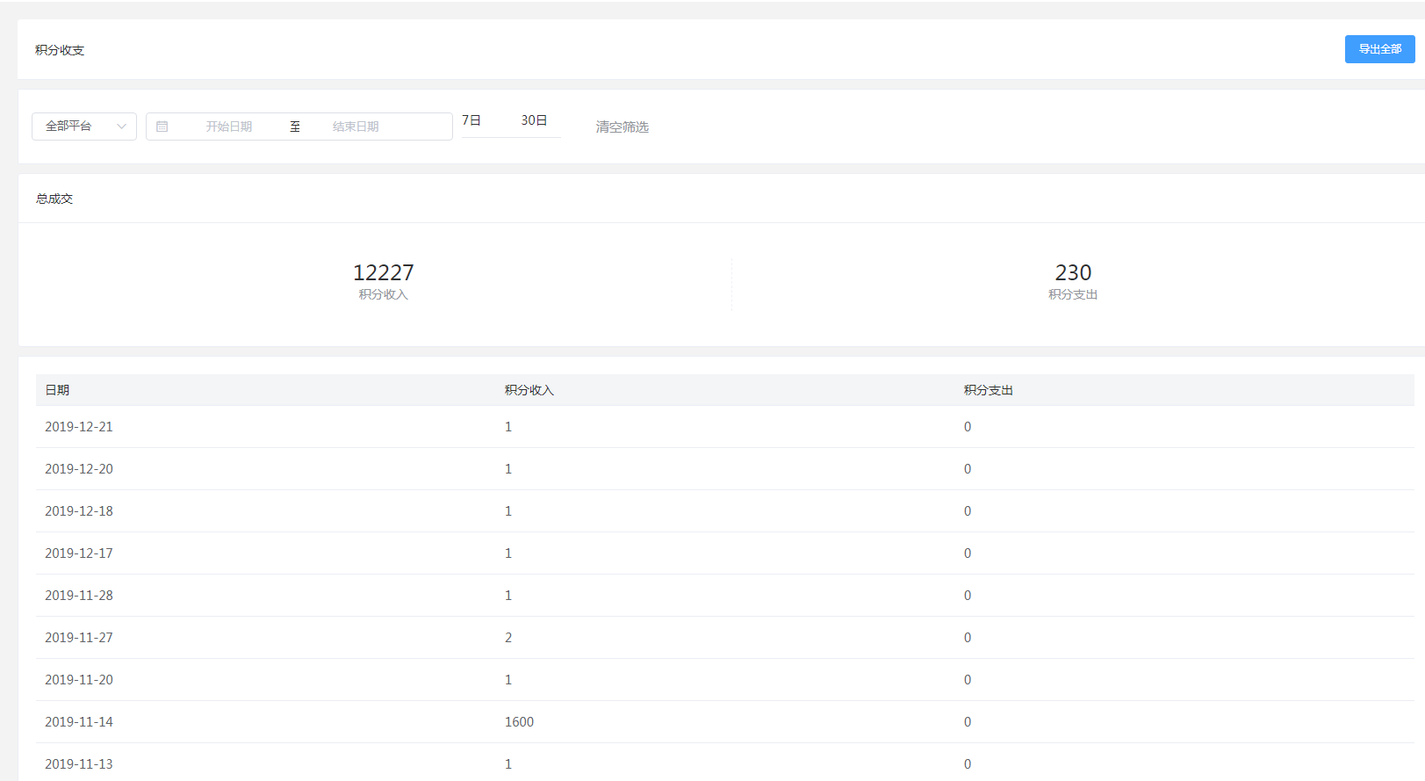Click the calendar icon in date range field
The height and width of the screenshot is (781, 1425).
pyautogui.click(x=162, y=127)
